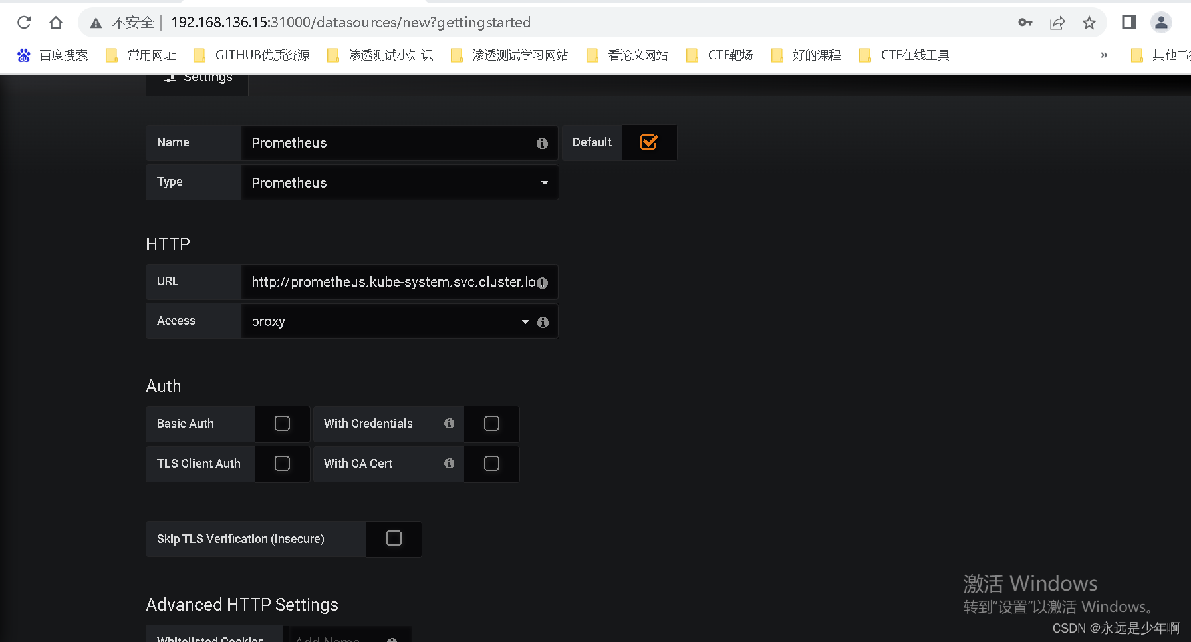Click the HTTP section heading
1191x642 pixels.
click(168, 244)
